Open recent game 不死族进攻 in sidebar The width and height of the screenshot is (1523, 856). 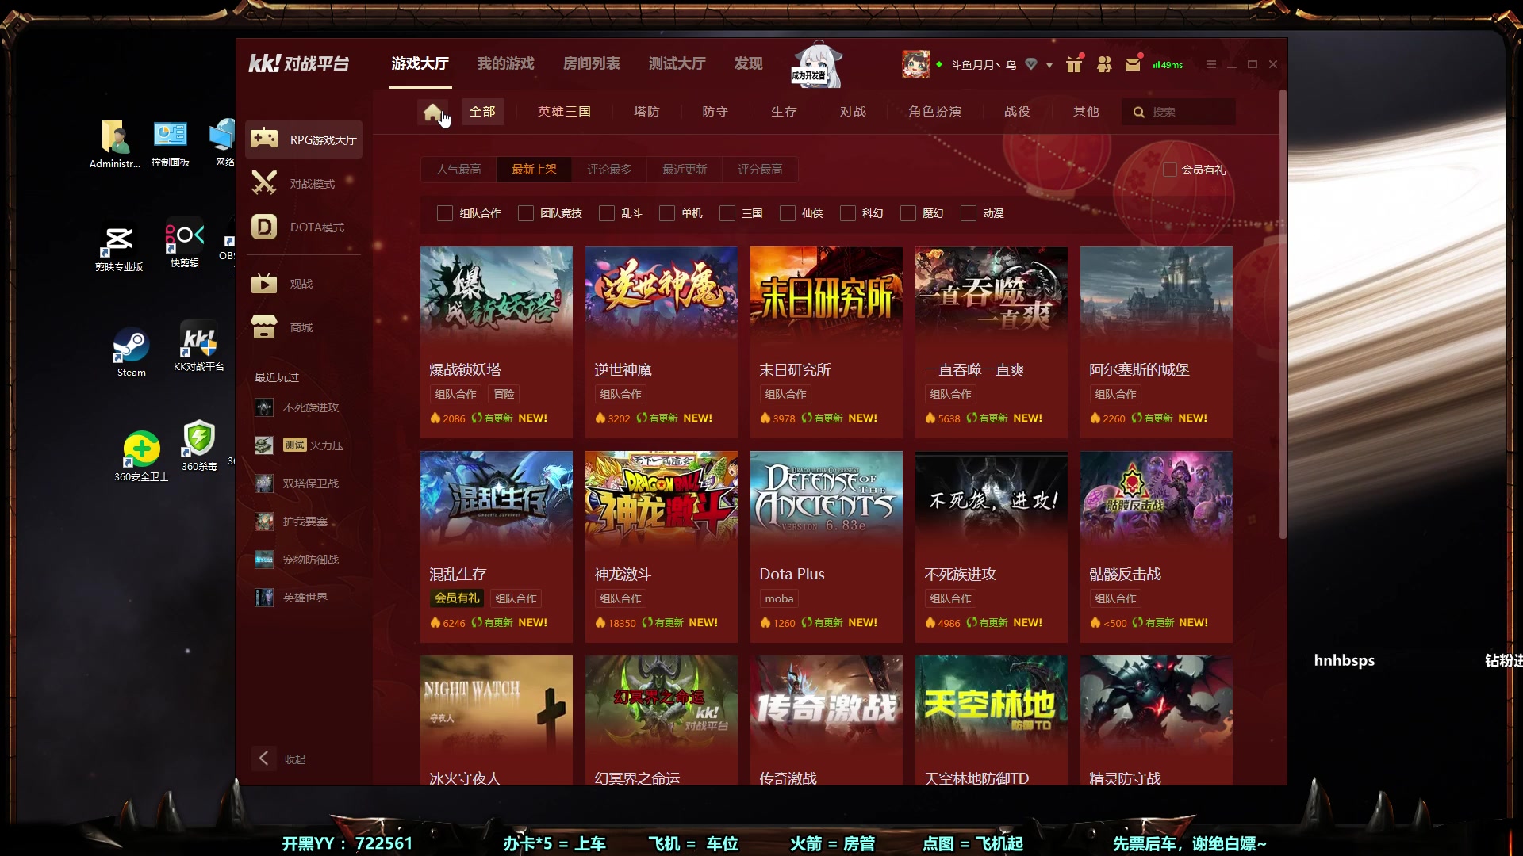coord(304,407)
